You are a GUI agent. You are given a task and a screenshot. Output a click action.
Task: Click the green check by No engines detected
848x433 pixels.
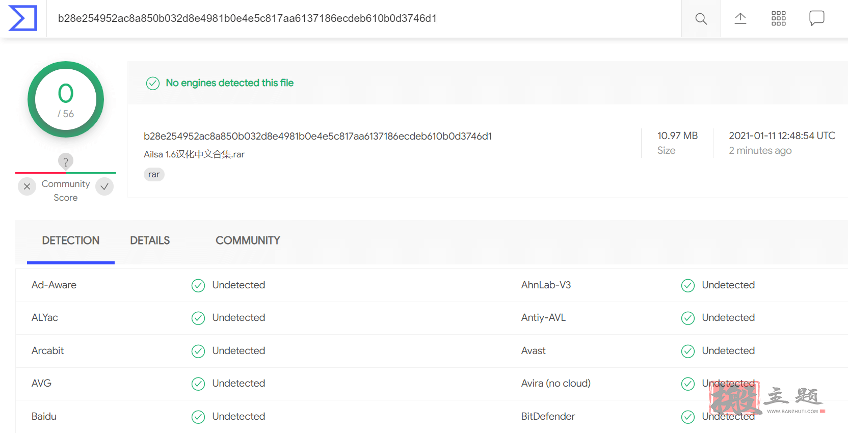[153, 83]
